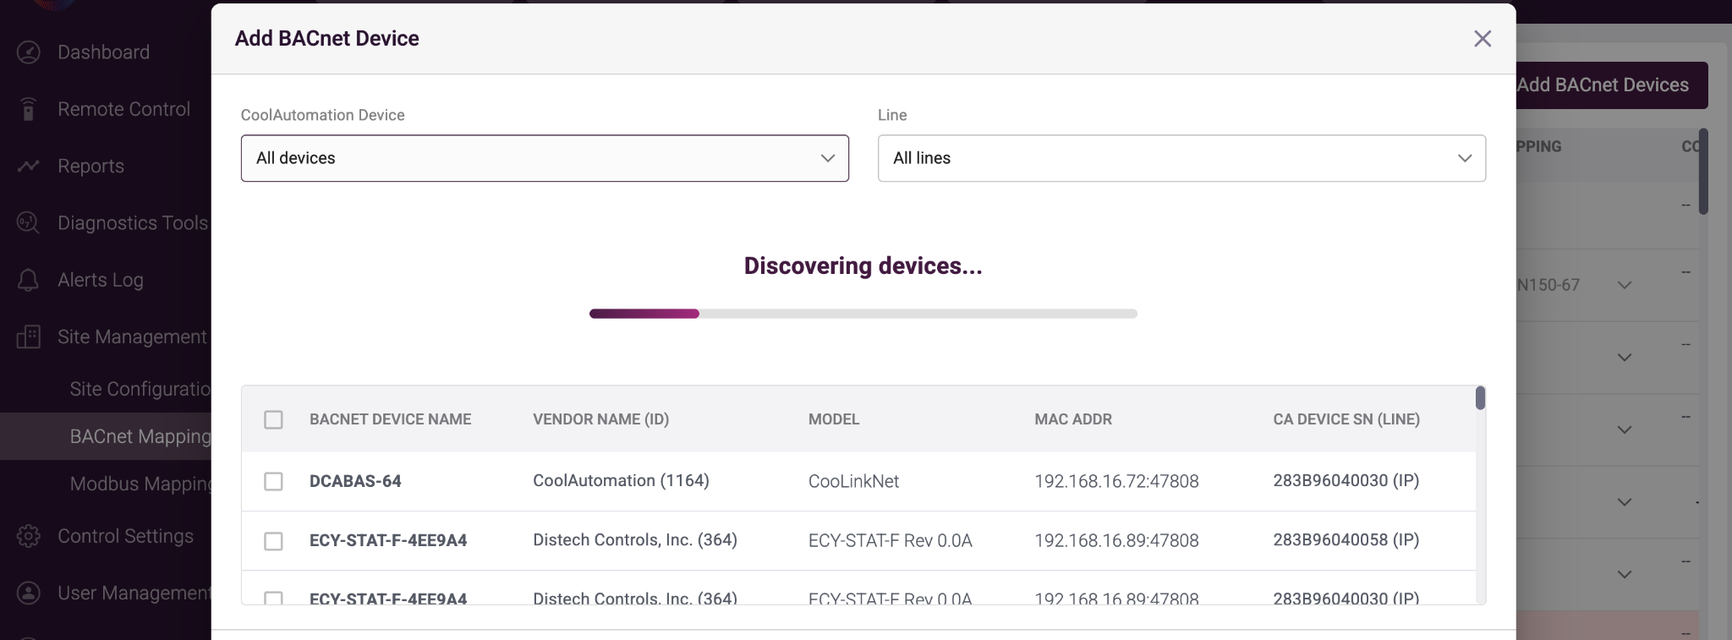The width and height of the screenshot is (1732, 640).
Task: Check the ECY-STAT-F-4EE9A4 row with SN 283B96040058
Action: click(273, 540)
